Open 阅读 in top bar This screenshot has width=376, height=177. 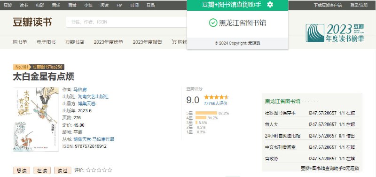point(104,5)
